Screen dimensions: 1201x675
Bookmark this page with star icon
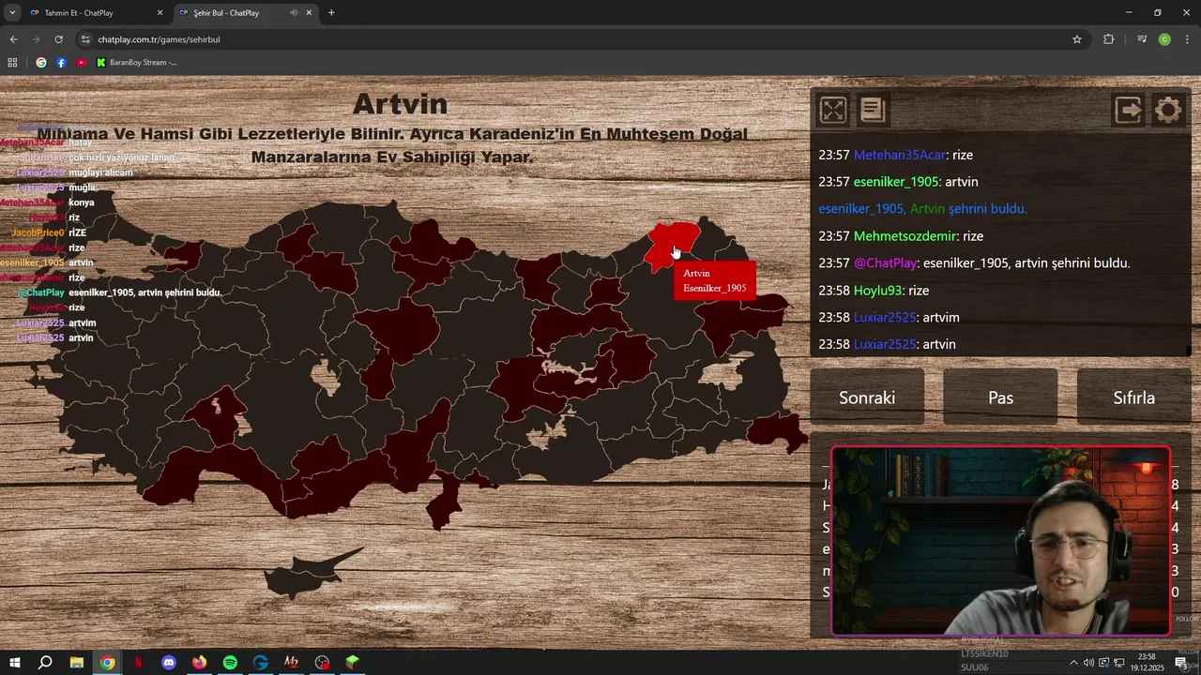pos(1077,39)
